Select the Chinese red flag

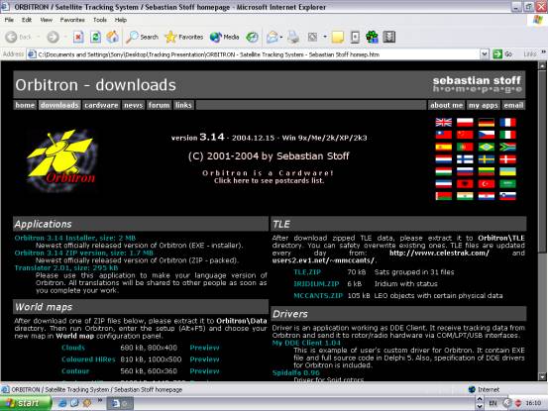point(465,135)
